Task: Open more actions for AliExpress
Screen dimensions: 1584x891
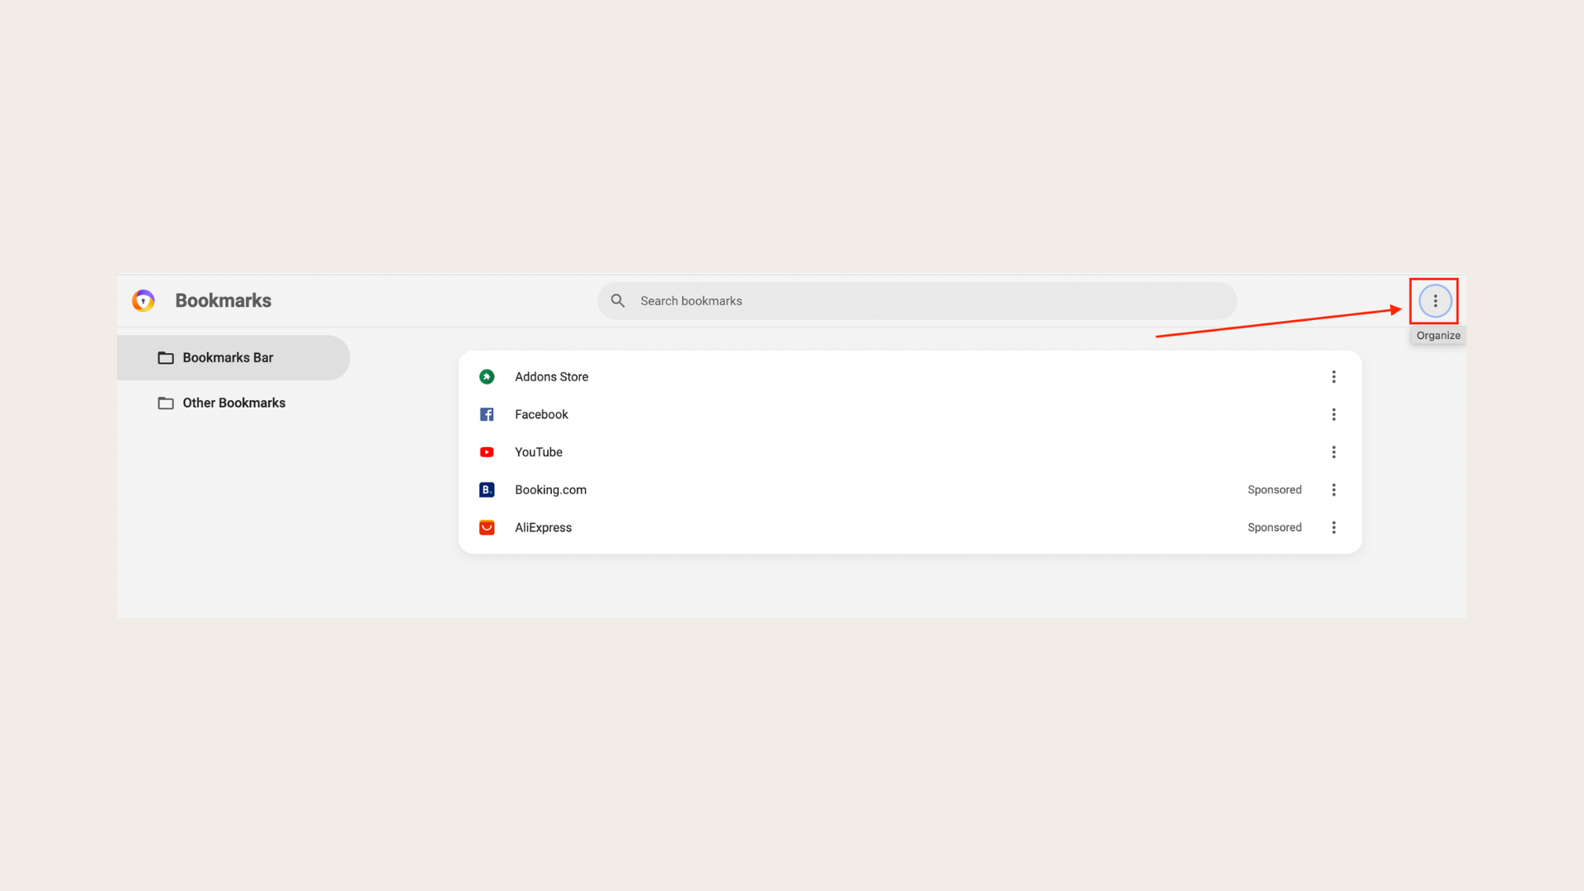Action: pos(1333,528)
